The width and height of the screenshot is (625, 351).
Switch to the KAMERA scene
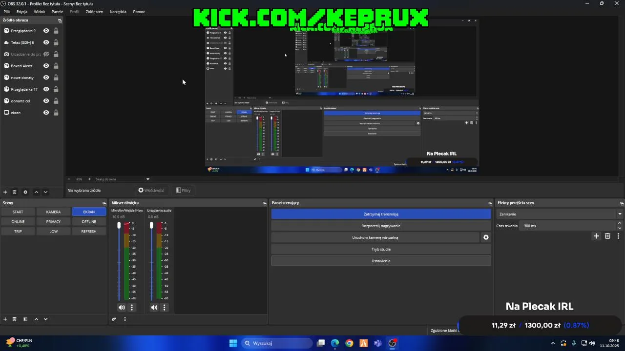[53, 212]
